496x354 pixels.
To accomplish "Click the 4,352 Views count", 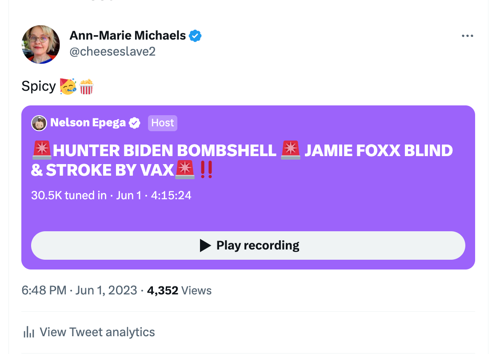I will click(179, 290).
